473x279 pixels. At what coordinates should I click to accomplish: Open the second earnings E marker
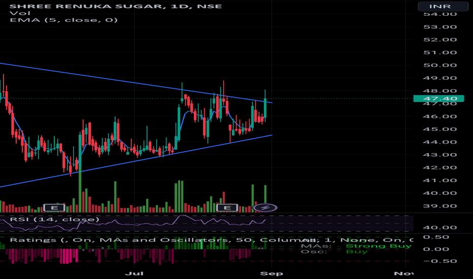(227, 207)
